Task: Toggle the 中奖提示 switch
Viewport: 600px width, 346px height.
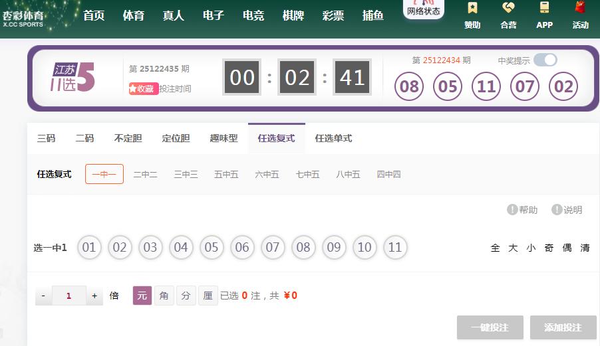Action: [x=545, y=60]
